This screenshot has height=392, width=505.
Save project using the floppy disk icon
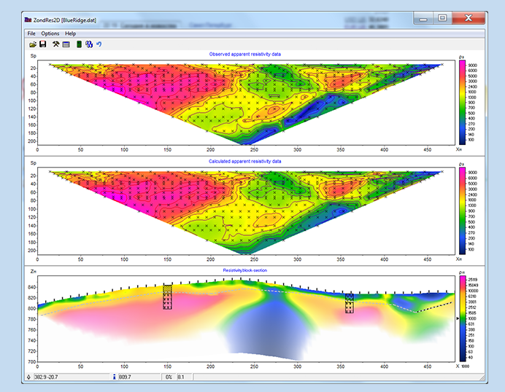click(43, 44)
